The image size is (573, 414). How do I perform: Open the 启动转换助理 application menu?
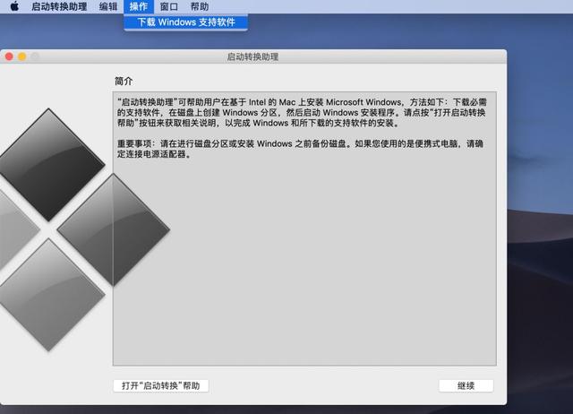[x=59, y=6]
